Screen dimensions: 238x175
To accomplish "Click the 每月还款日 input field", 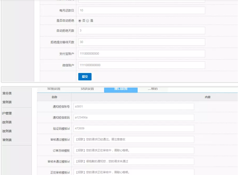I will [141, 10].
